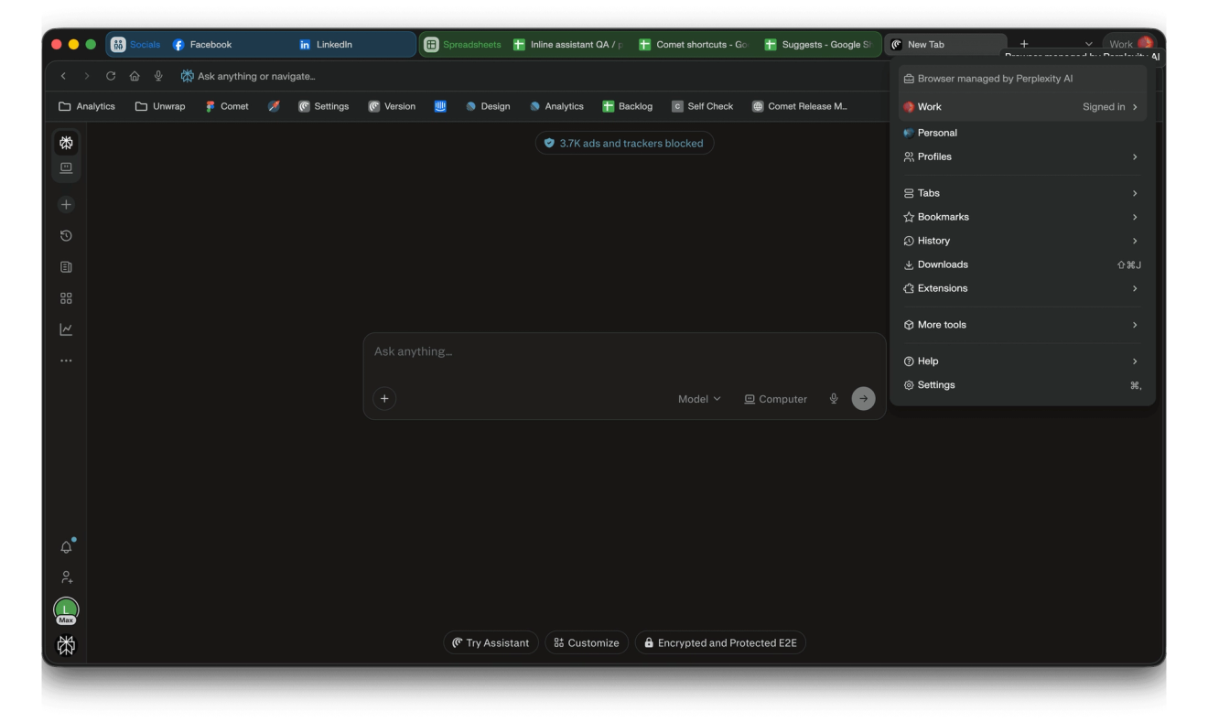Toggle the Computer mode in Ask box
Image resolution: width=1208 pixels, height=722 pixels.
(x=776, y=399)
